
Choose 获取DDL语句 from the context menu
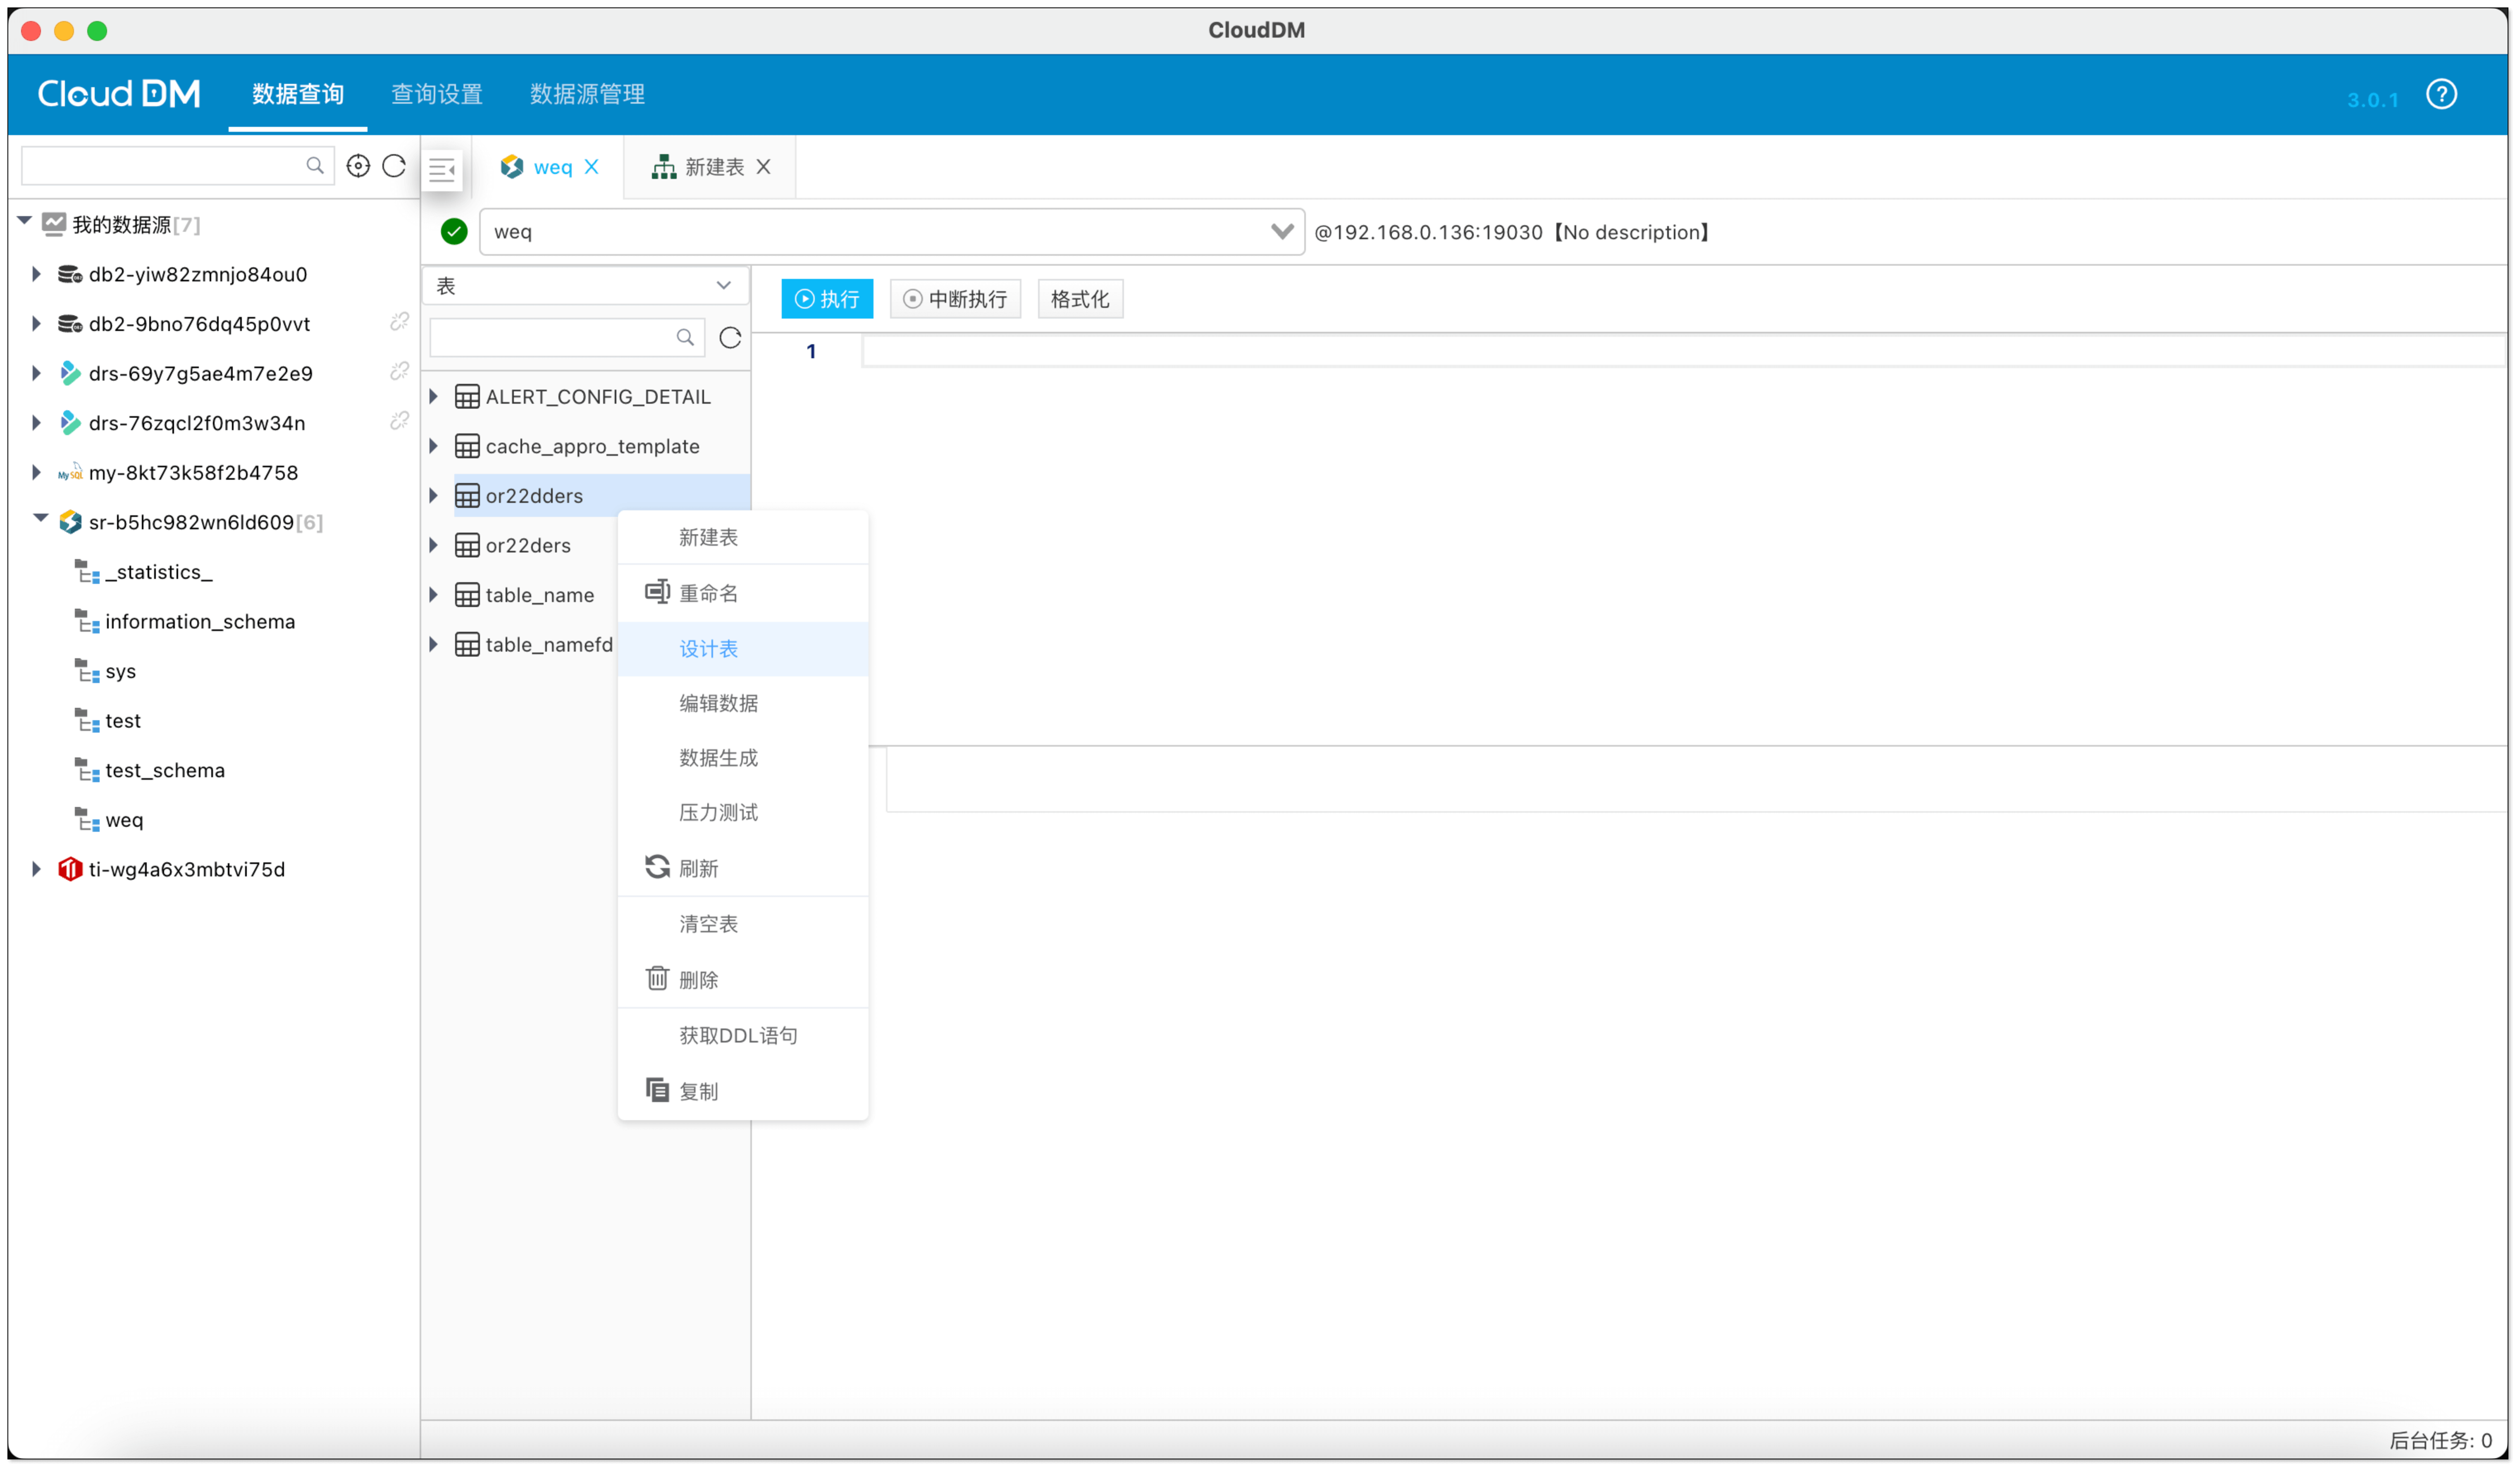point(743,1036)
